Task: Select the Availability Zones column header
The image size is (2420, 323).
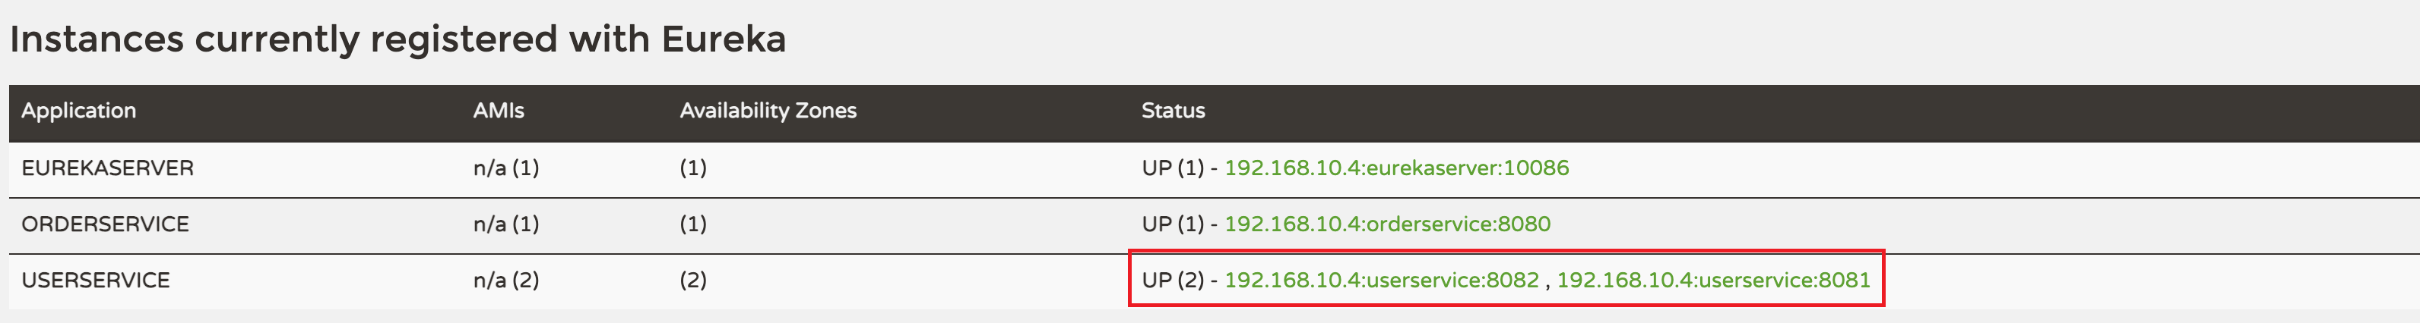Action: 768,111
